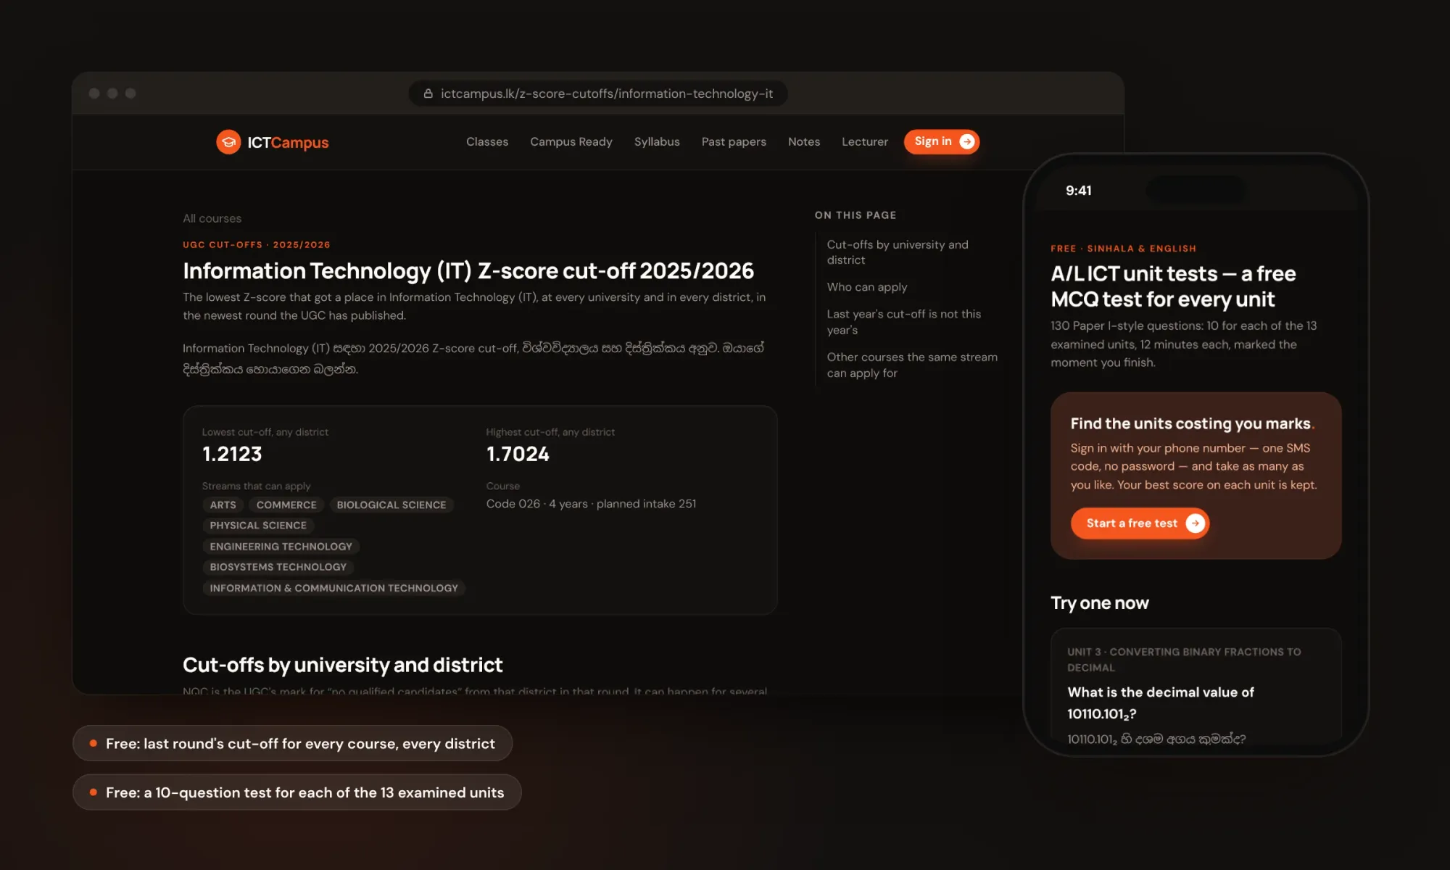Image resolution: width=1450 pixels, height=870 pixels.
Task: Click the highest cut-off value 1.7024
Action: (x=518, y=455)
